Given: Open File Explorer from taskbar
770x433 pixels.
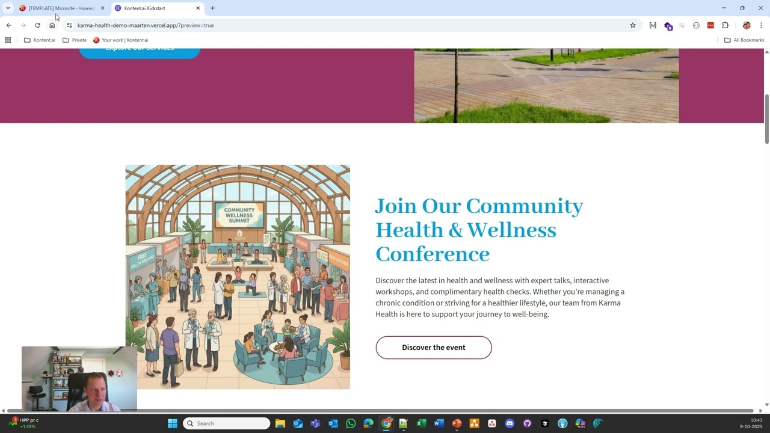Looking at the screenshot, I should tap(280, 423).
